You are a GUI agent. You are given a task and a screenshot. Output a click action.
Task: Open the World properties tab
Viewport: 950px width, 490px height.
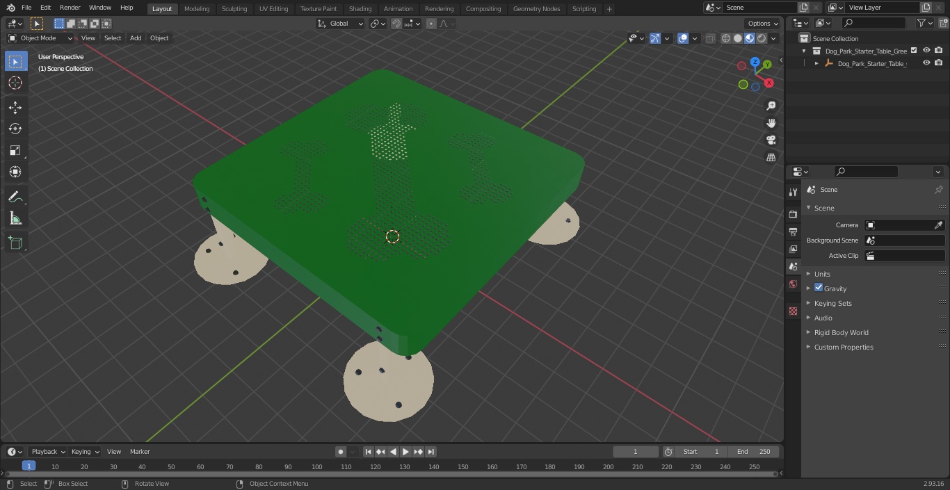tap(793, 284)
